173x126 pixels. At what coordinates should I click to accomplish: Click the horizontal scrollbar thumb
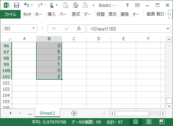click(x=132, y=113)
